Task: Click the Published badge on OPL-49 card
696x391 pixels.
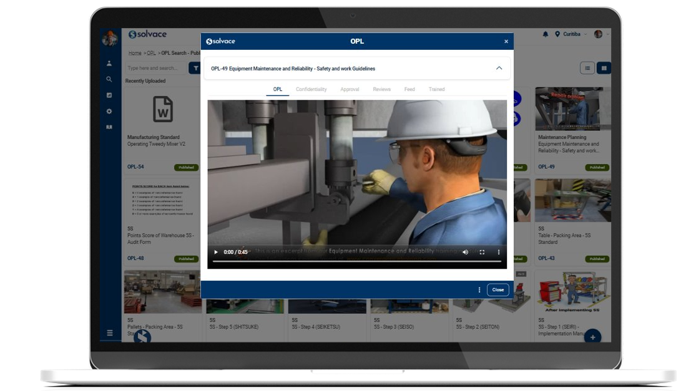Action: coord(597,168)
